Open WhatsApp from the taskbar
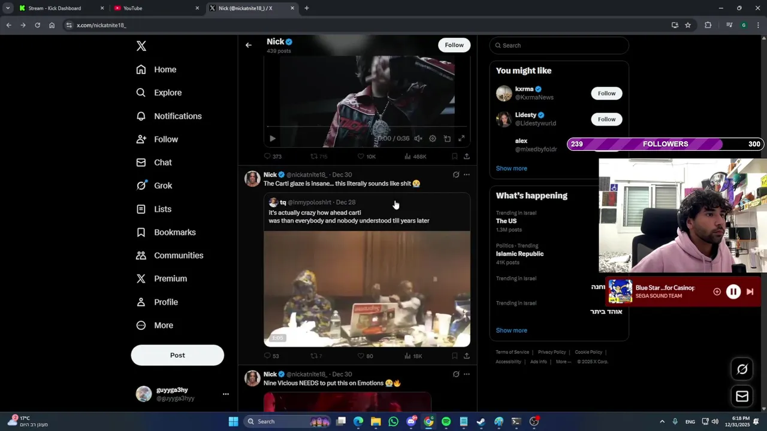767x431 pixels. click(x=393, y=421)
